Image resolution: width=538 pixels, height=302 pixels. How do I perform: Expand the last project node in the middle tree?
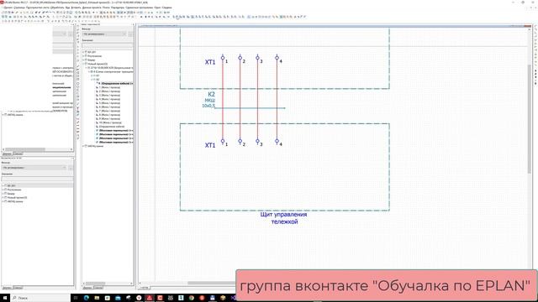[84, 146]
